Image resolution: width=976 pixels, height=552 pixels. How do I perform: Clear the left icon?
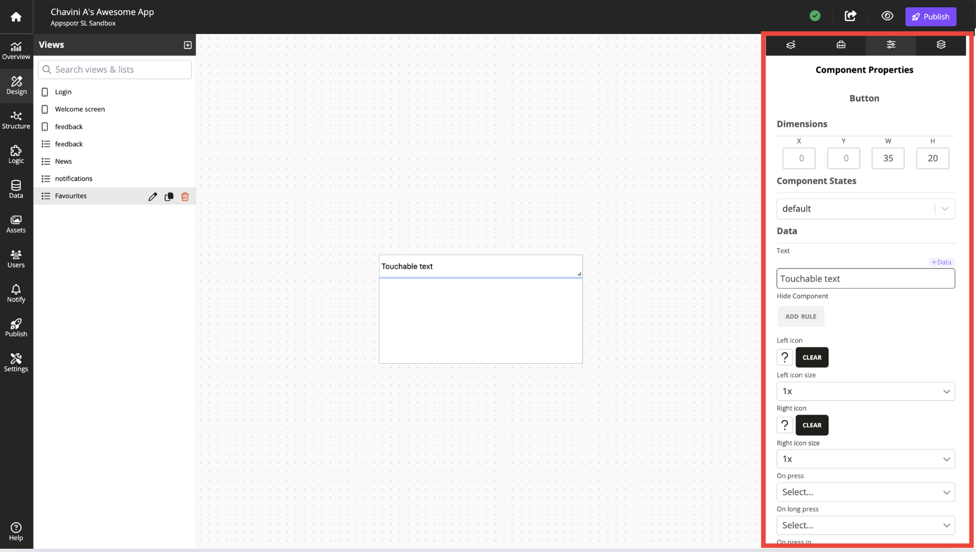(x=812, y=357)
